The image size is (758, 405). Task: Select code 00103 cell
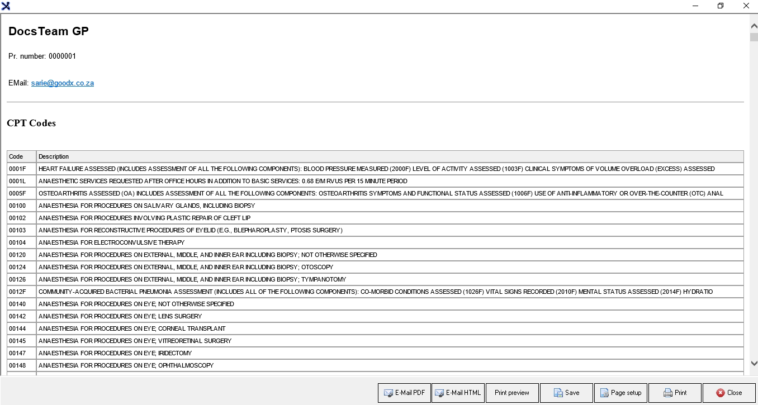pos(22,230)
